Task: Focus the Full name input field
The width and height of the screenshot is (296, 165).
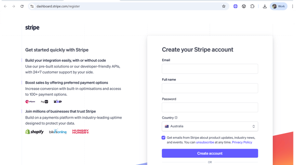Action: 210,88
